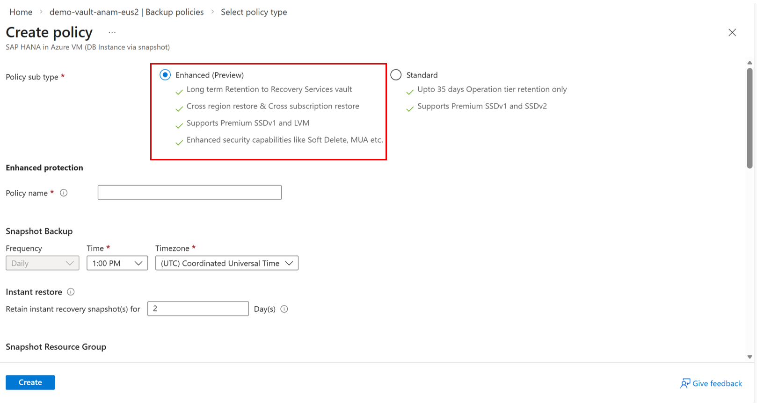
Task: Click the Create button
Action: point(30,382)
